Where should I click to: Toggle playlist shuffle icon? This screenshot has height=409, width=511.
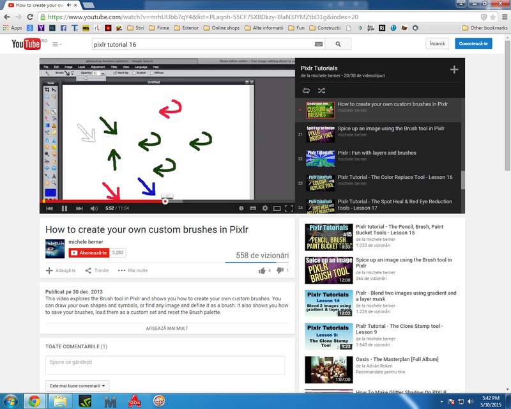pos(321,91)
